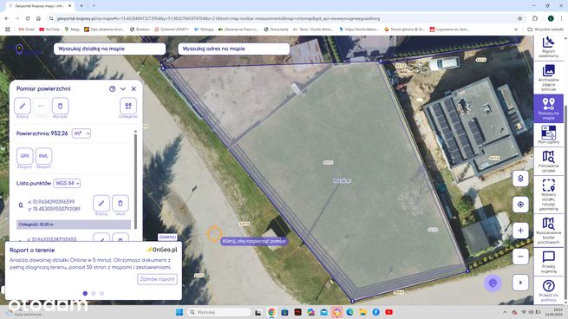Viewport: 568px width, 319px height.
Task: Select Pomiary na mapie sidebar tool
Action: click(548, 108)
